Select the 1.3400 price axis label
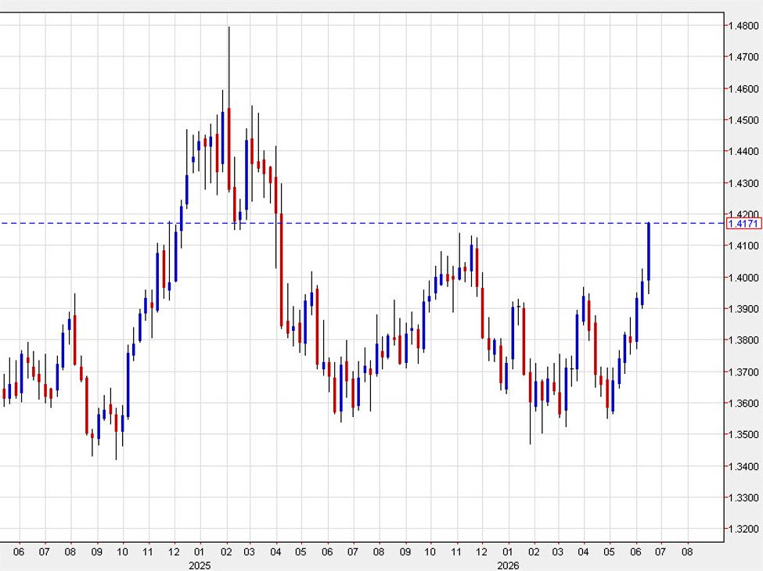763x571 pixels. pos(744,466)
